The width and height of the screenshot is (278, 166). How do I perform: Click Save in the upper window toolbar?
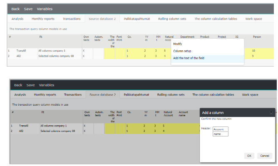pyautogui.click(x=28, y=9)
